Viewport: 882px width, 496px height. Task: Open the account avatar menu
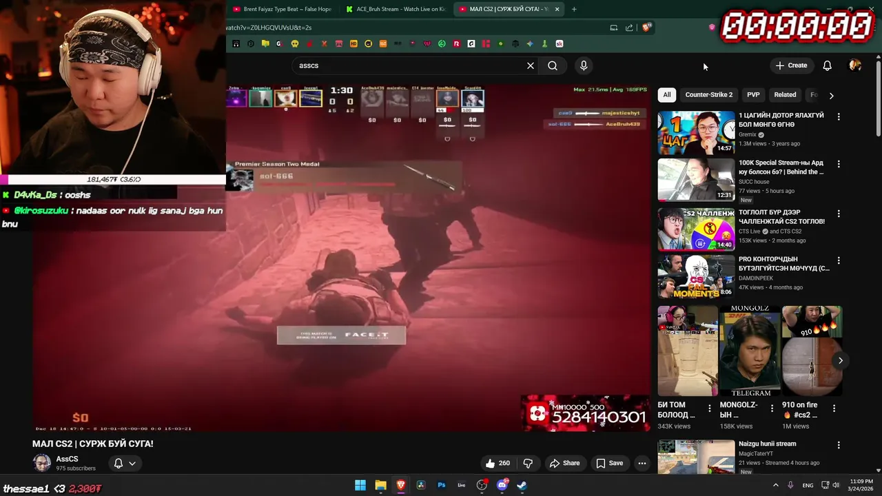tap(855, 65)
